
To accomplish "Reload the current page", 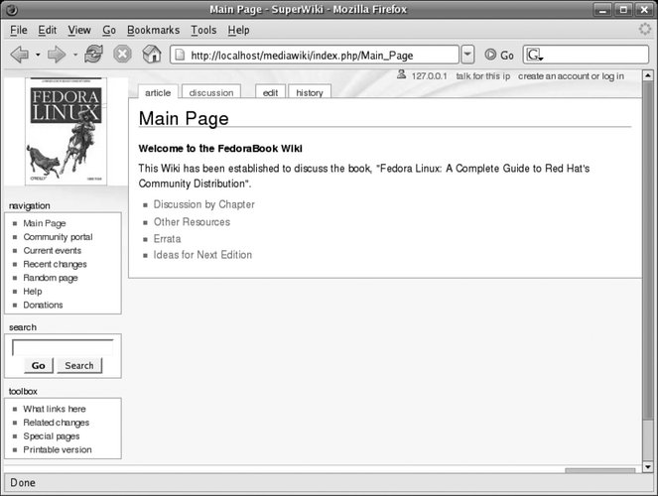I will click(x=93, y=55).
